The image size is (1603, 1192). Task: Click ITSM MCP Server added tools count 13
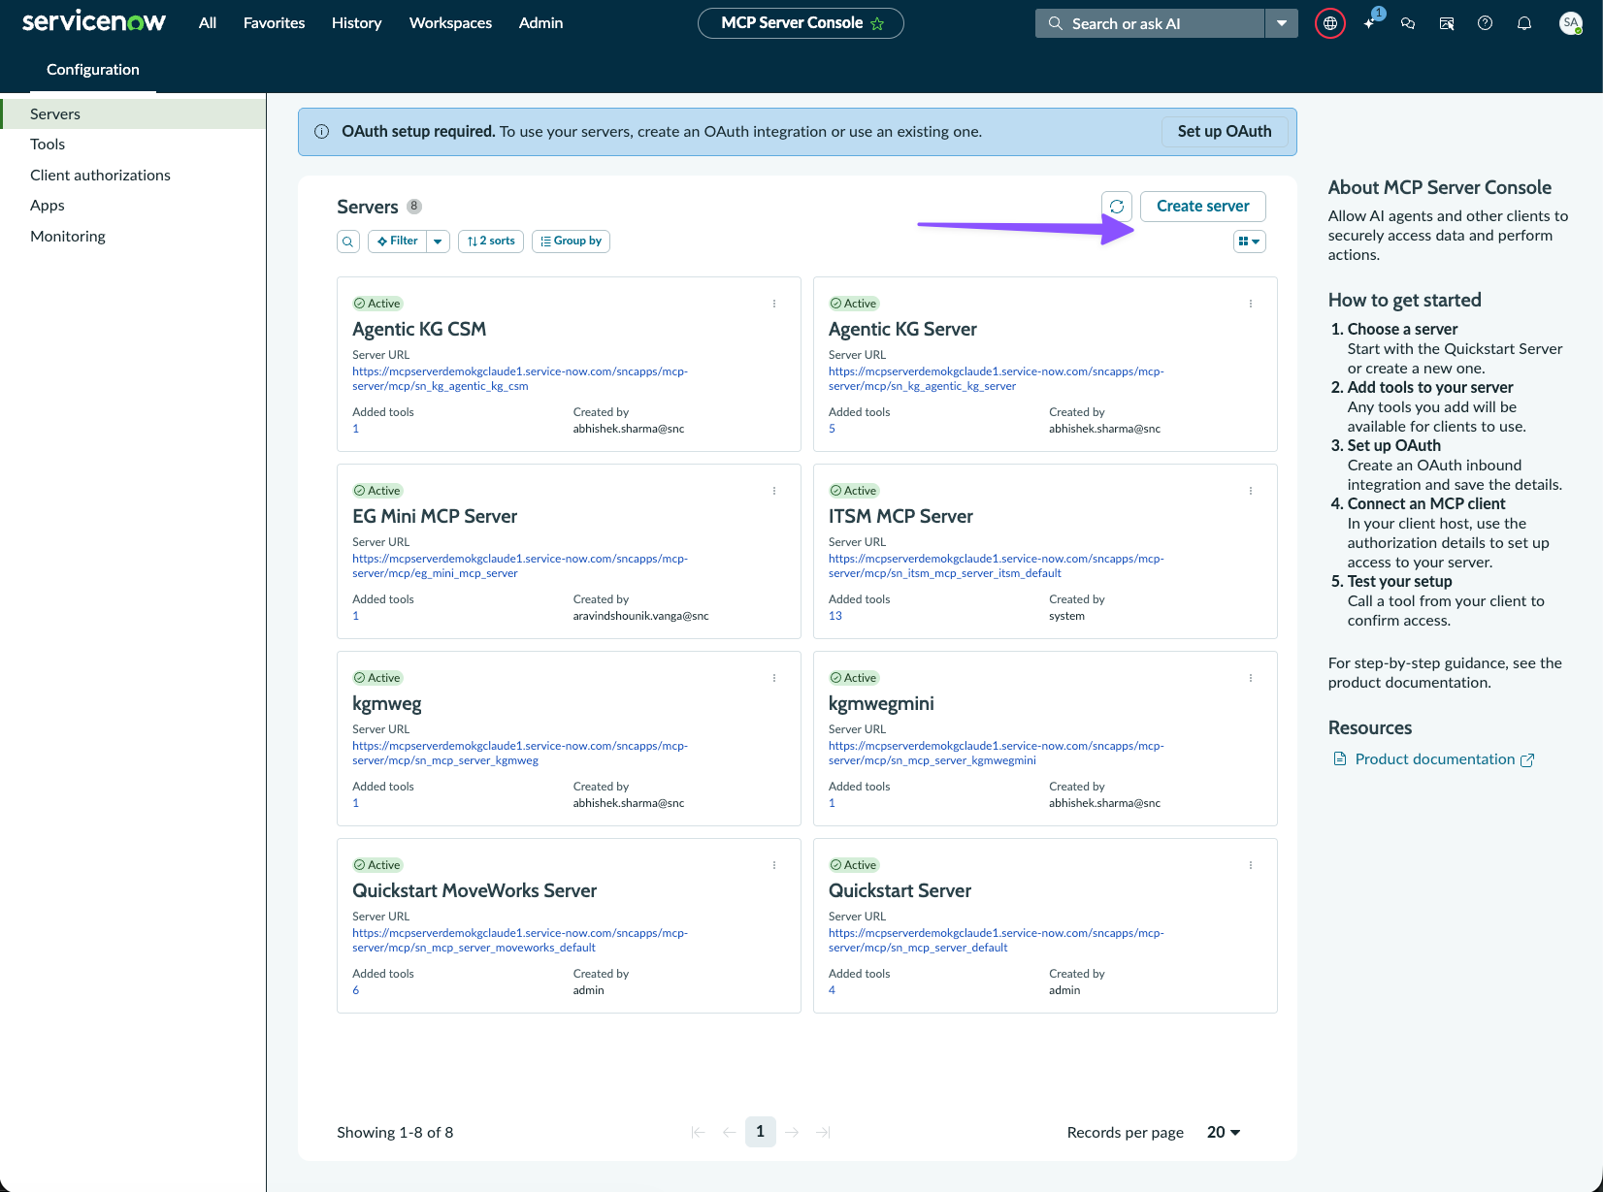click(835, 616)
